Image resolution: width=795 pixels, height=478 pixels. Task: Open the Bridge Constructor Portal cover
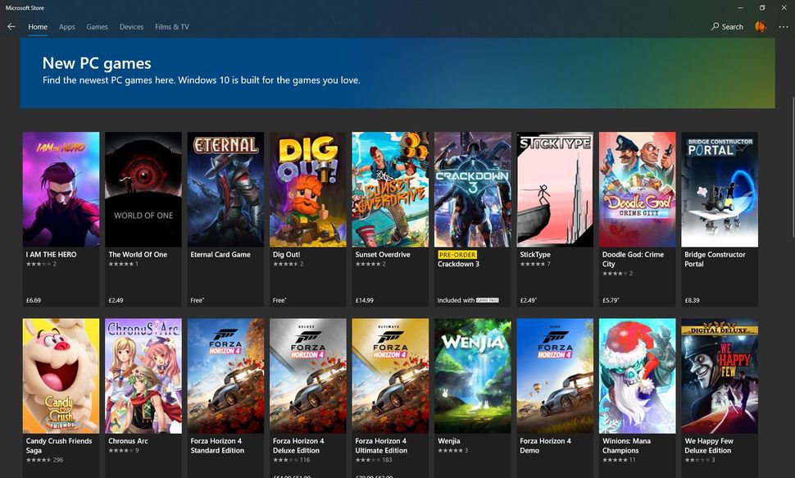pos(720,189)
